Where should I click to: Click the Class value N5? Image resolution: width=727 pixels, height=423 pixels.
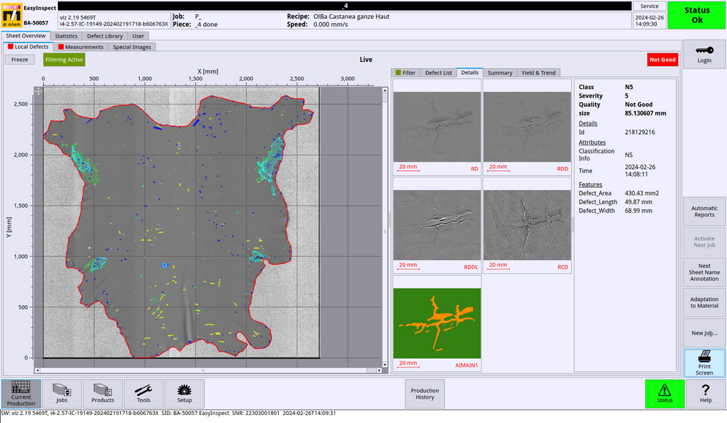click(629, 87)
